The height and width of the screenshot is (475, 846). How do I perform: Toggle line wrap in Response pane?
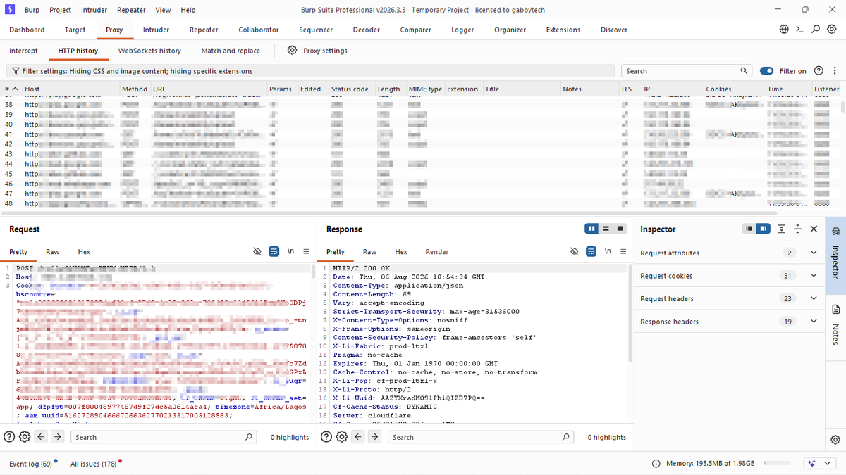pos(591,251)
